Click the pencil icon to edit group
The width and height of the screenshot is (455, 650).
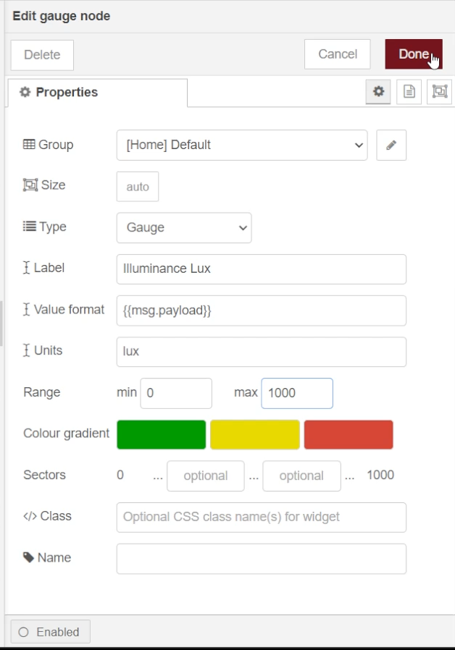pyautogui.click(x=391, y=145)
